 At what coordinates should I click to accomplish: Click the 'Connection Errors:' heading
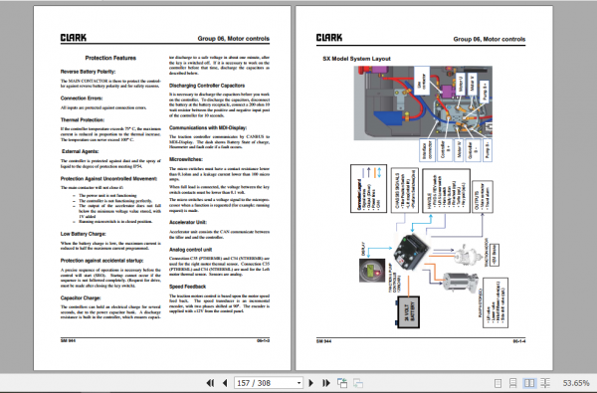(82, 98)
